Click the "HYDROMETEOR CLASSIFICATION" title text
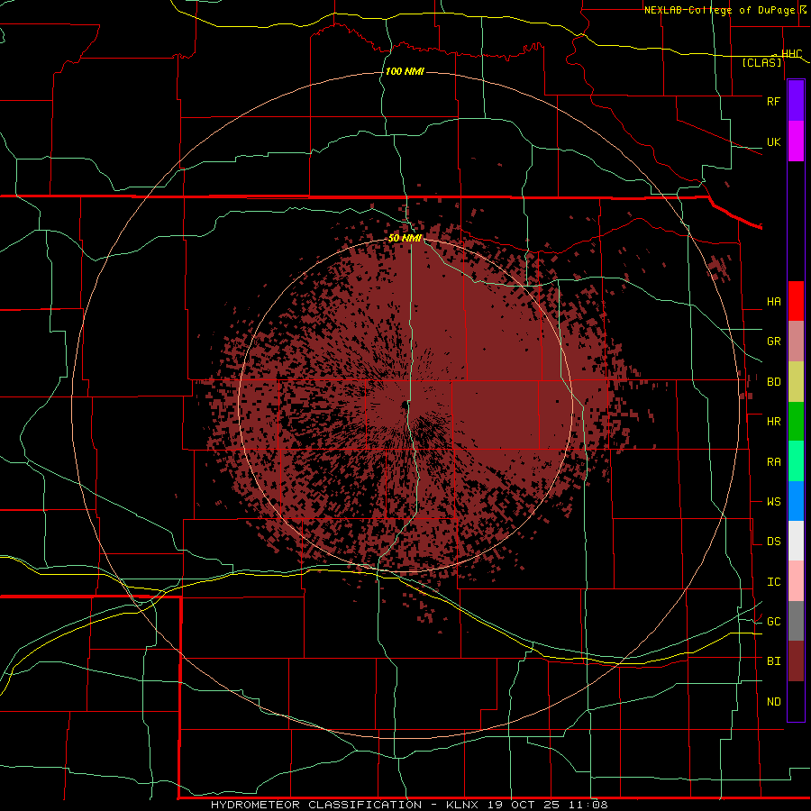The width and height of the screenshot is (811, 811). pyautogui.click(x=316, y=805)
